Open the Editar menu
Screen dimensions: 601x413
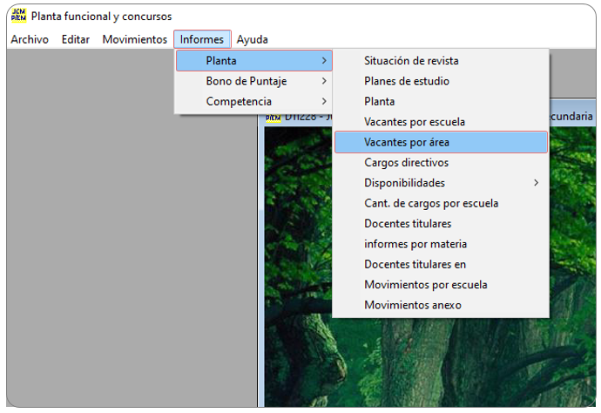[76, 39]
